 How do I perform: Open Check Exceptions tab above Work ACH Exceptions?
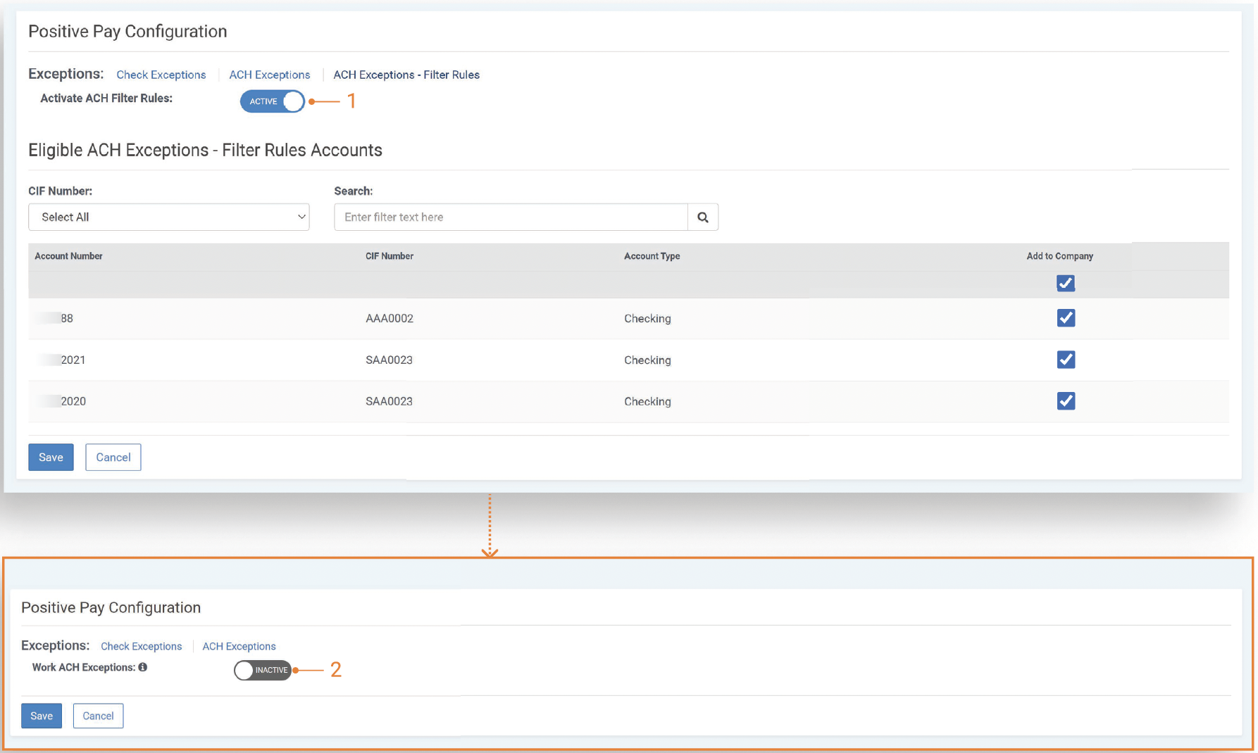tap(141, 646)
